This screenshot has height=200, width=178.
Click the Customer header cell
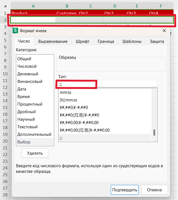(67, 13)
